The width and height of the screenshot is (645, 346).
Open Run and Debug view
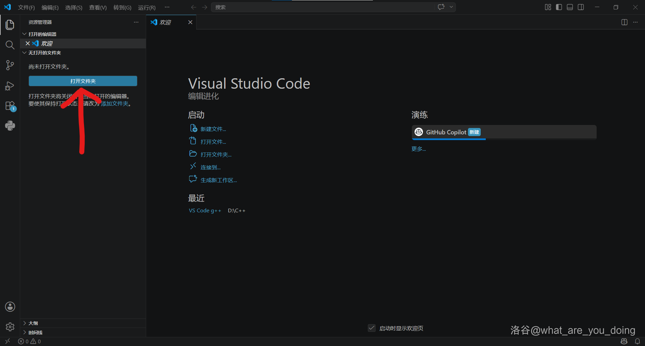(x=10, y=86)
